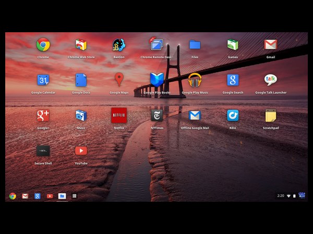
Task: Open the Chrome Web Store app
Action: click(x=81, y=45)
